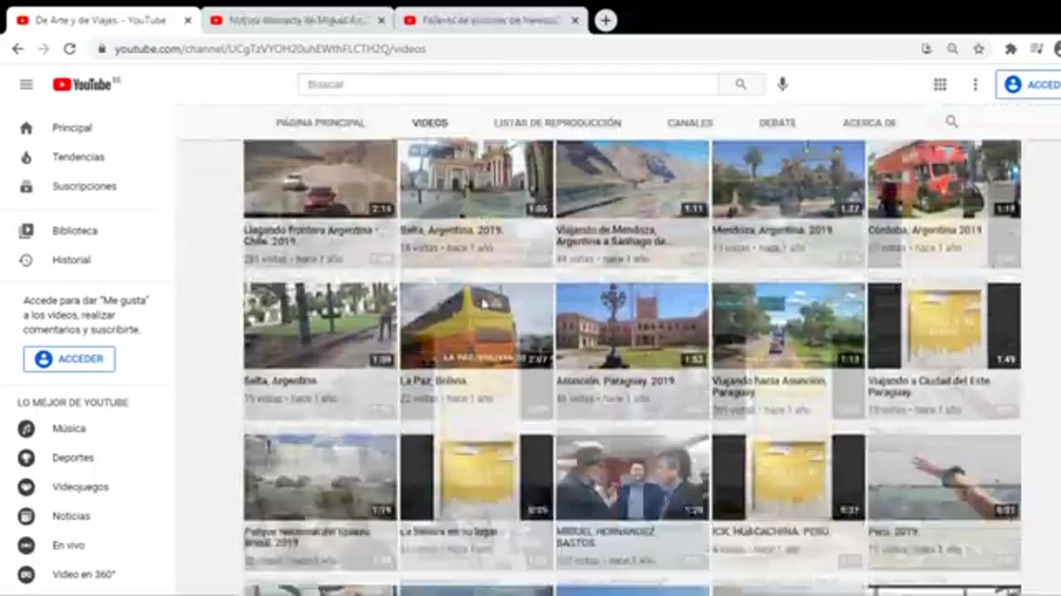The image size is (1061, 596).
Task: Open the three-dot settings menu
Action: pos(976,84)
